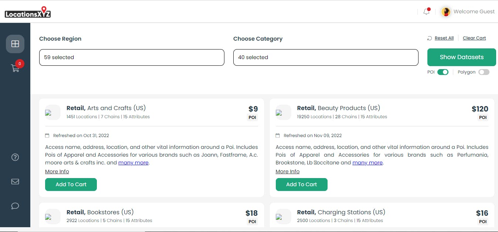The image size is (498, 232).
Task: Open the mail envelope icon in sidebar
Action: coord(15,181)
